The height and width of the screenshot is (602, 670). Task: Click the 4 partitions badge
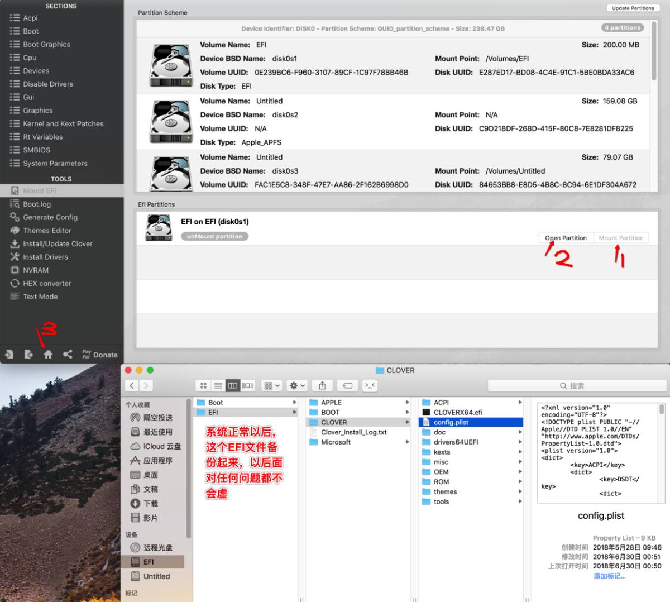tap(623, 27)
